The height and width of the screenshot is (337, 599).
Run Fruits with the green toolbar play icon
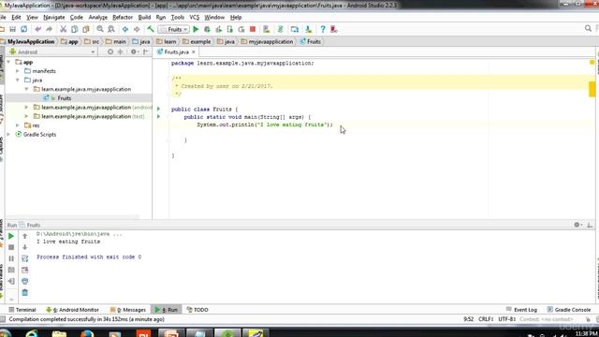(x=196, y=29)
